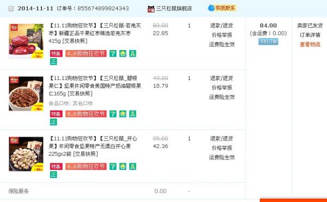Click 查看物流 to track shipment

310,44
